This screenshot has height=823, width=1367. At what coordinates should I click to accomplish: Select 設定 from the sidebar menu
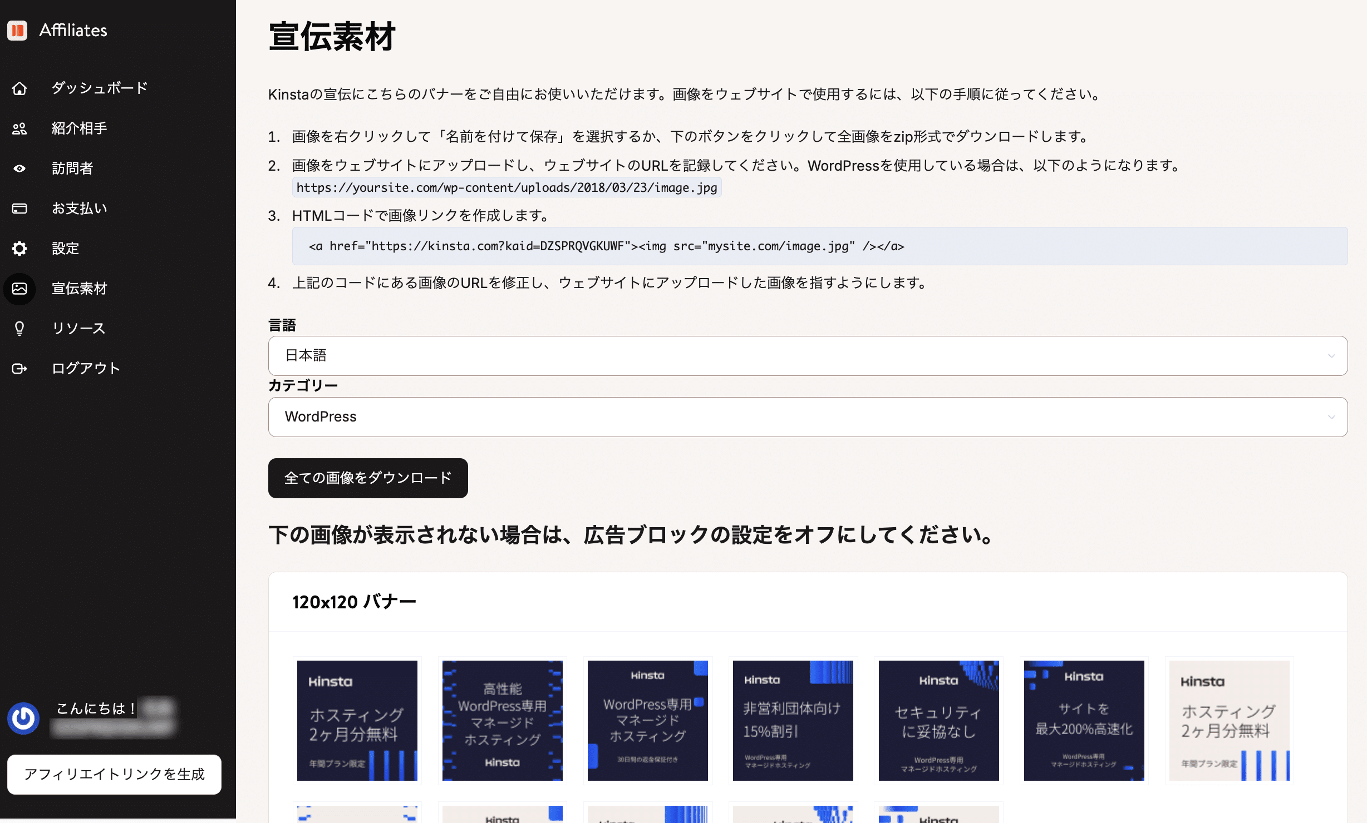[65, 248]
